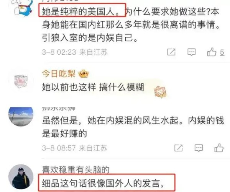
Task: Open the Doraemon avatar profile
Action: (22, 7)
